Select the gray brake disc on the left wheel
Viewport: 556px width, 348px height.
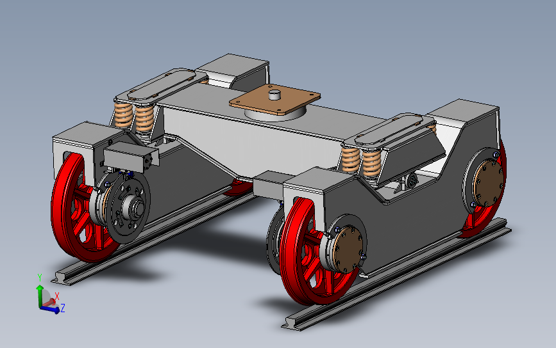[x=128, y=208]
